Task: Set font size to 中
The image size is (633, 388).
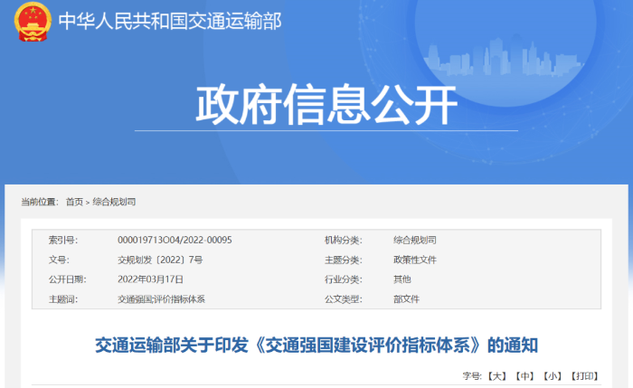Action: [525, 375]
